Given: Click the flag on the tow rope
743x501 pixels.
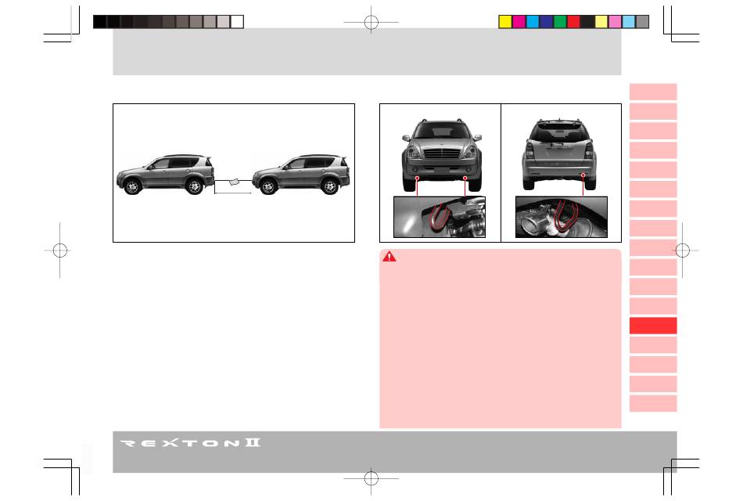Looking at the screenshot, I should [235, 182].
